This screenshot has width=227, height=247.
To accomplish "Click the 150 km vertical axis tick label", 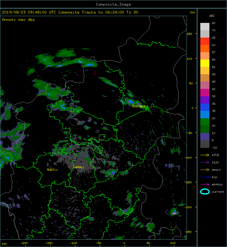I will tap(189, 34).
